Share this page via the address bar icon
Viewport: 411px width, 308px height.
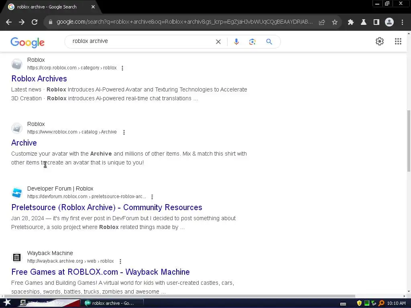click(x=322, y=22)
